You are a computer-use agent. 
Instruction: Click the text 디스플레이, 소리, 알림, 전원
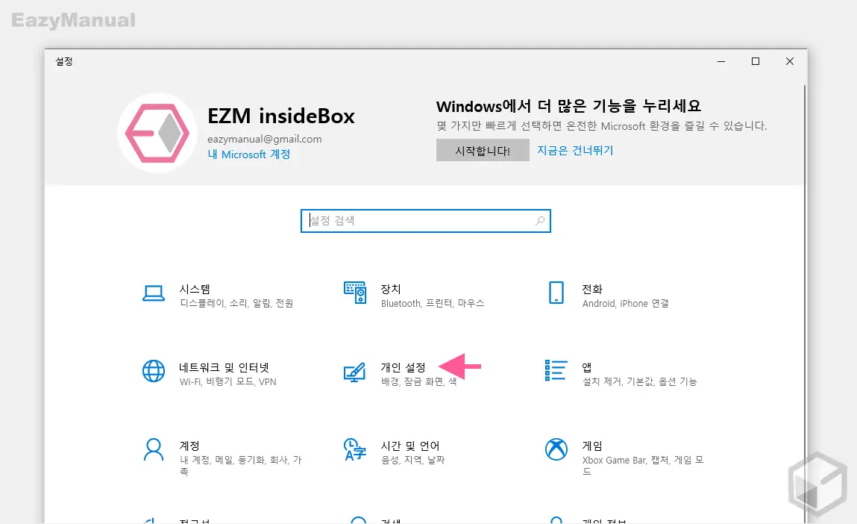236,303
